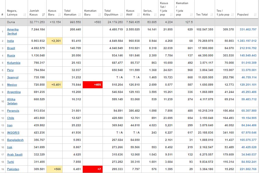Sort by Tes / 1 juta pop icon

pyautogui.click(x=232, y=15)
